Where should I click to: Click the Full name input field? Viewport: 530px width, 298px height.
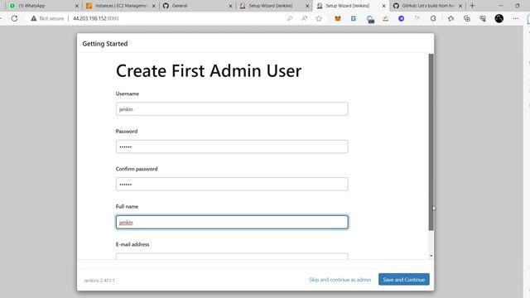(232, 223)
